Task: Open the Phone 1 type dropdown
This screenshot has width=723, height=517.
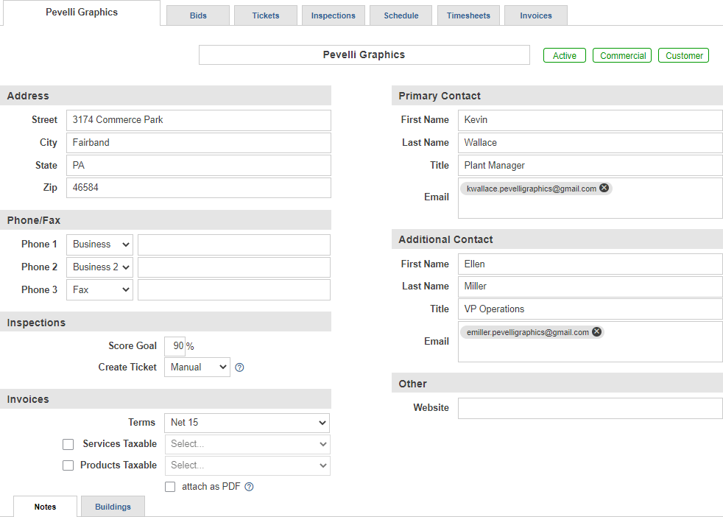Action: [x=99, y=245]
